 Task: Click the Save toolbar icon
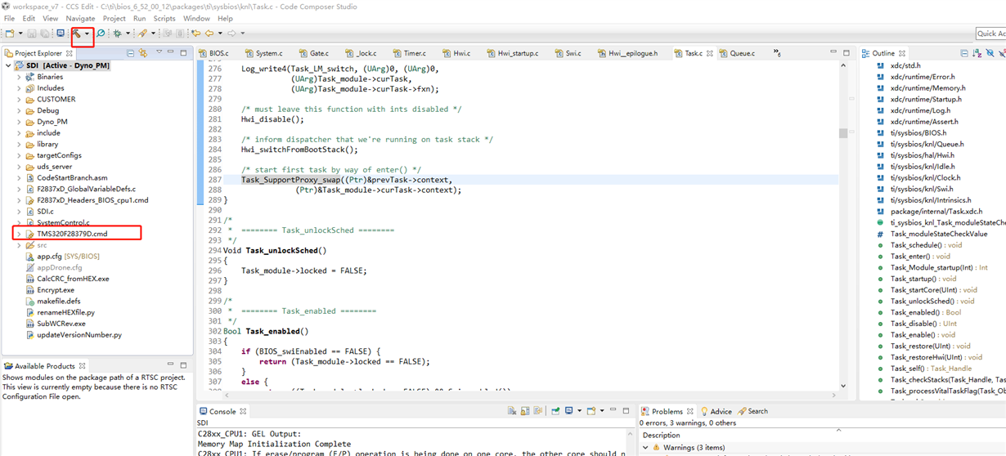32,34
